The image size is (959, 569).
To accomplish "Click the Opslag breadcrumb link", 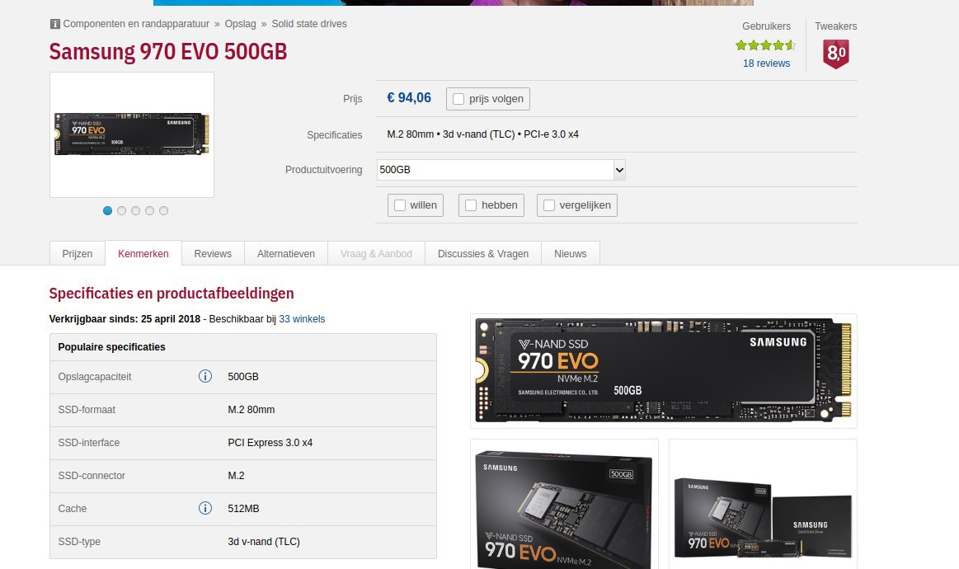I will coord(240,24).
